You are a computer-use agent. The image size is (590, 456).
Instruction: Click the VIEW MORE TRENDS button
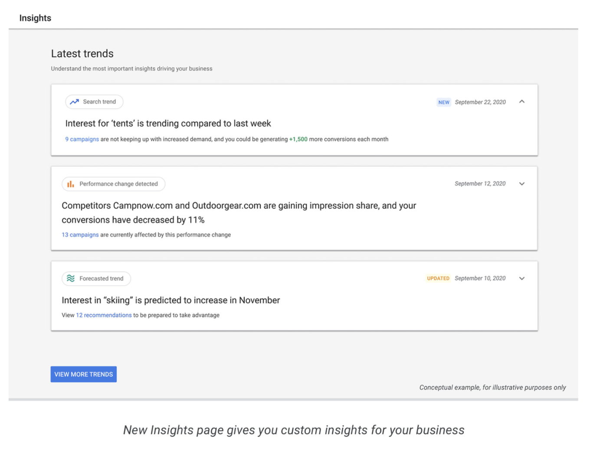pyautogui.click(x=84, y=375)
